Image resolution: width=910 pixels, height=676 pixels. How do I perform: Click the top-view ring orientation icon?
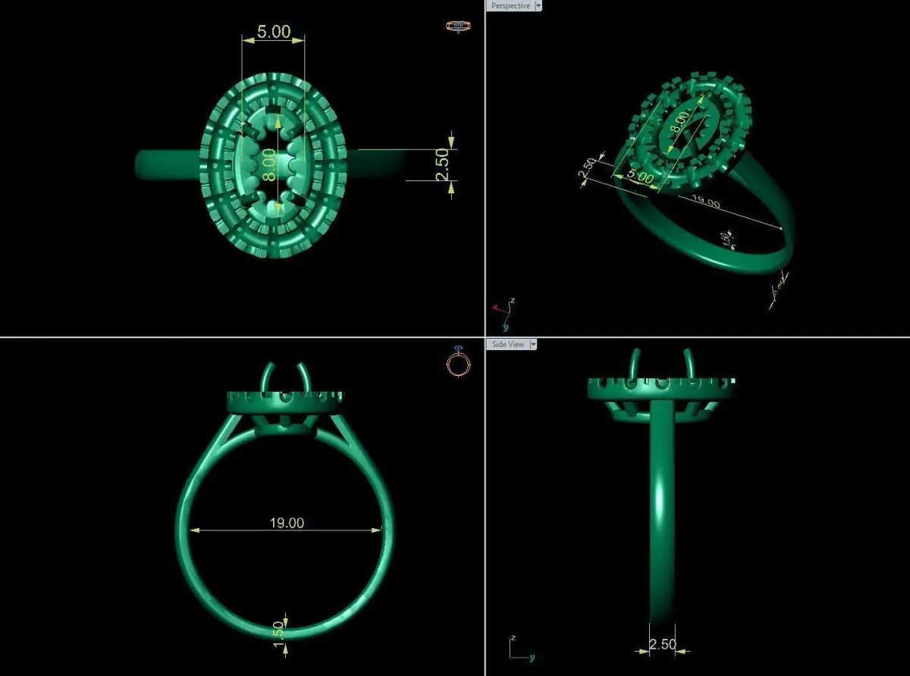[x=457, y=27]
